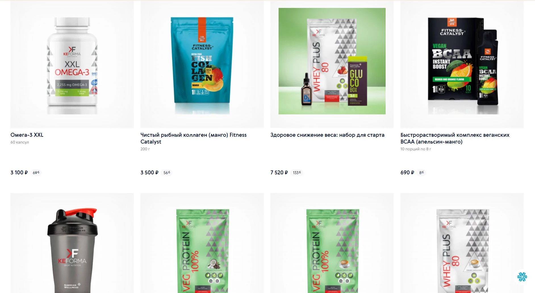Image resolution: width=535 pixels, height=293 pixels.
Task: Open the Keforma shaker bottle image
Action: (x=72, y=243)
